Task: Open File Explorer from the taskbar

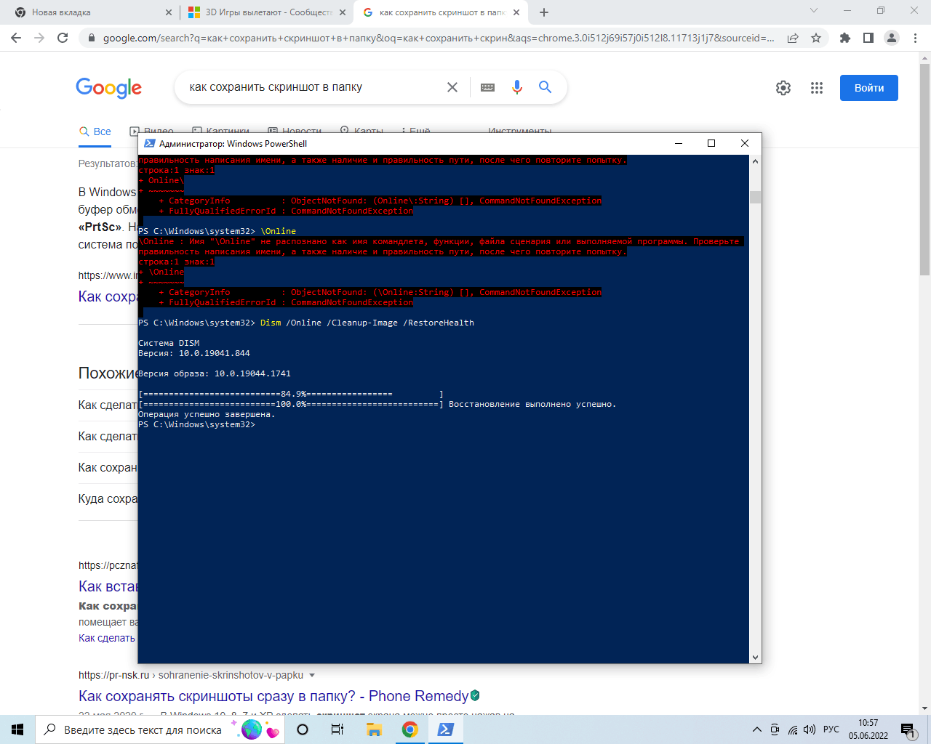Action: pos(374,729)
